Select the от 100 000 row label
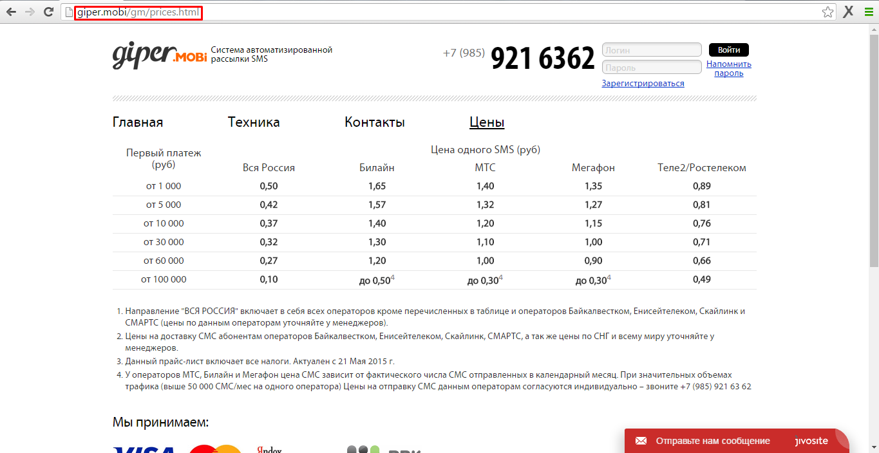Viewport: 879px width, 453px height. coord(164,279)
